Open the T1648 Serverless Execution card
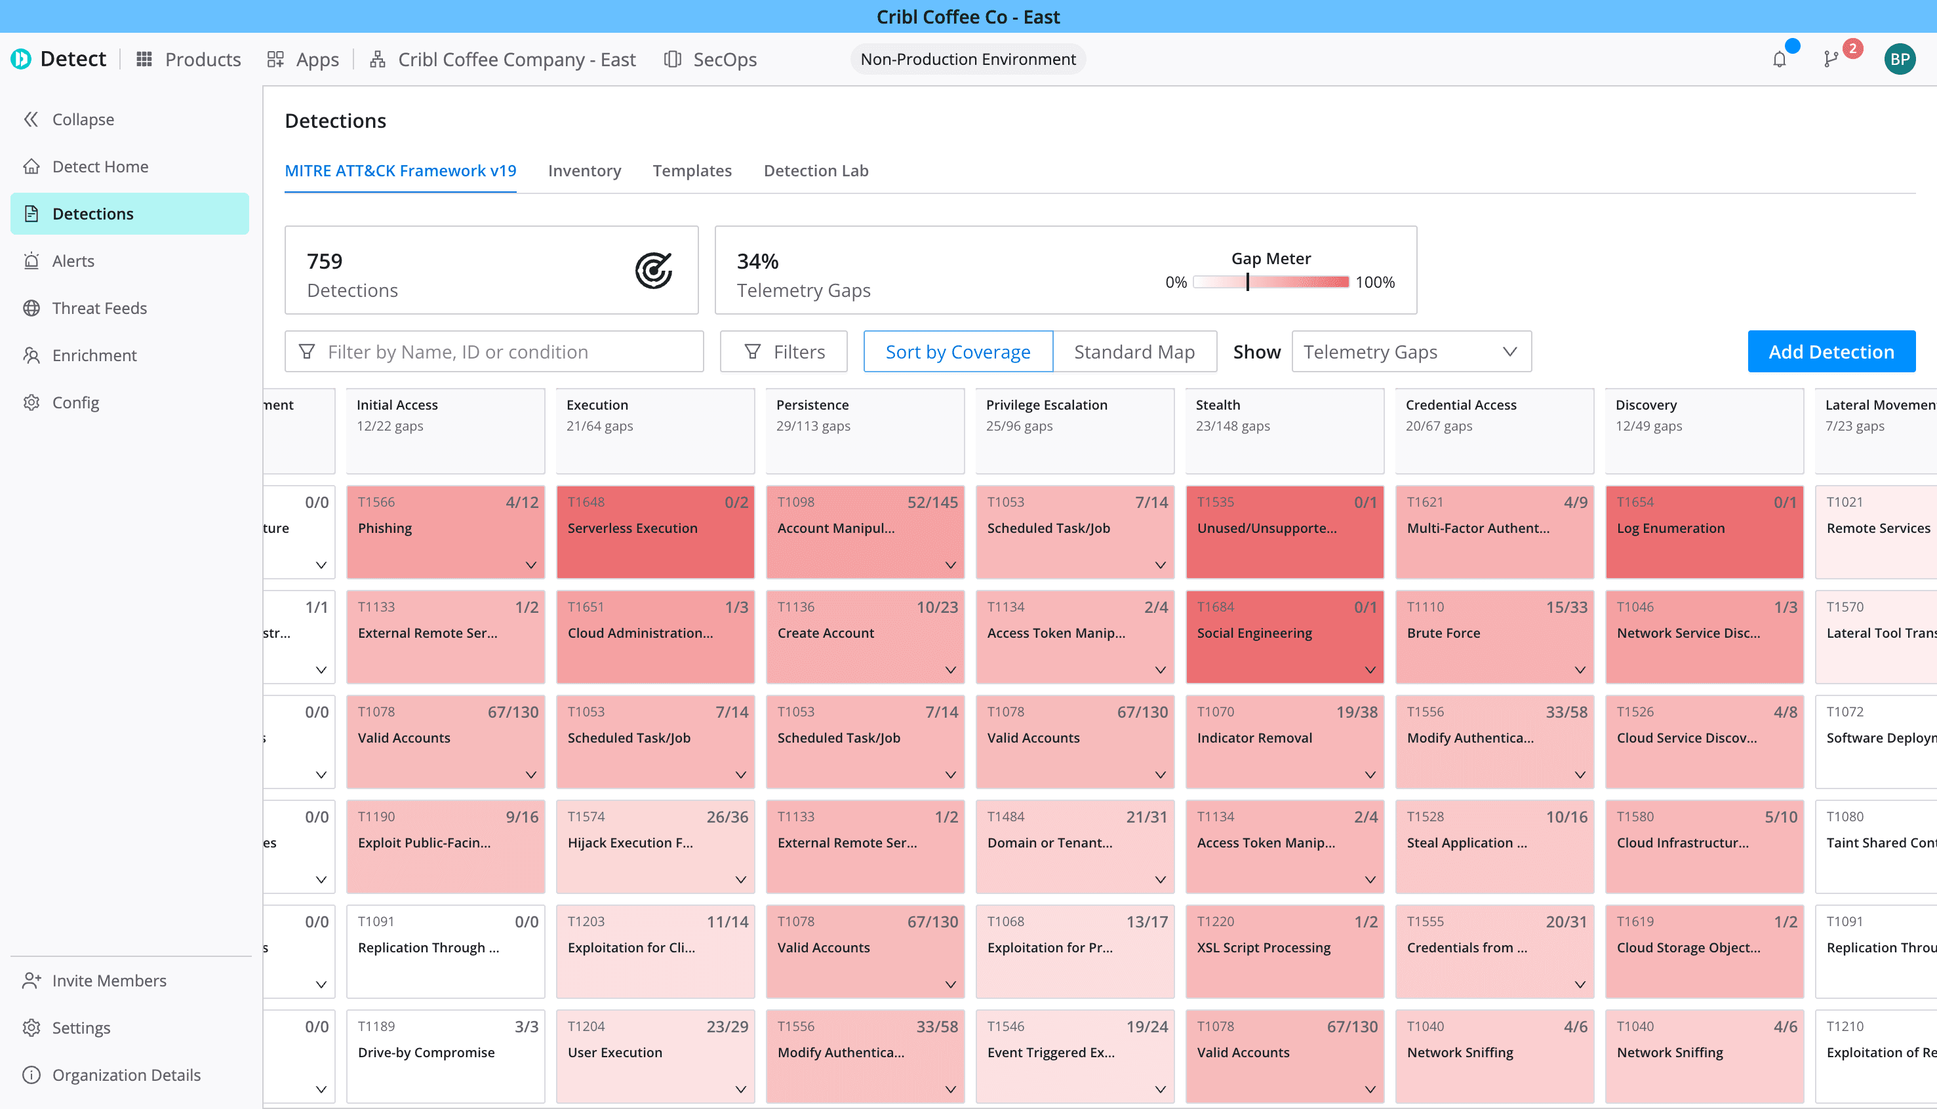Screen dimensions: 1937x1109 (655, 532)
